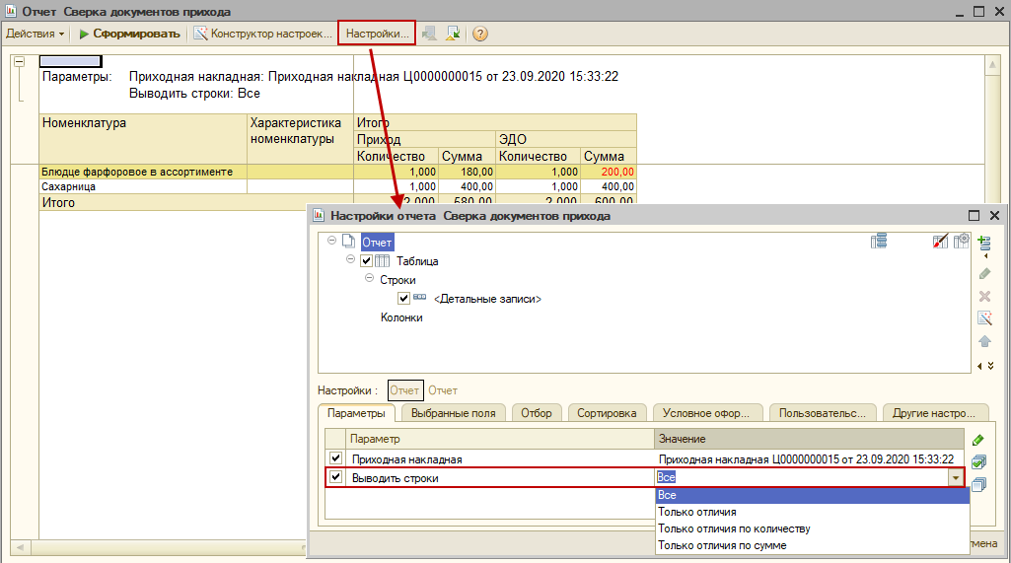Uncheck the Детальные записи checkbox
The width and height of the screenshot is (1011, 563).
click(403, 298)
